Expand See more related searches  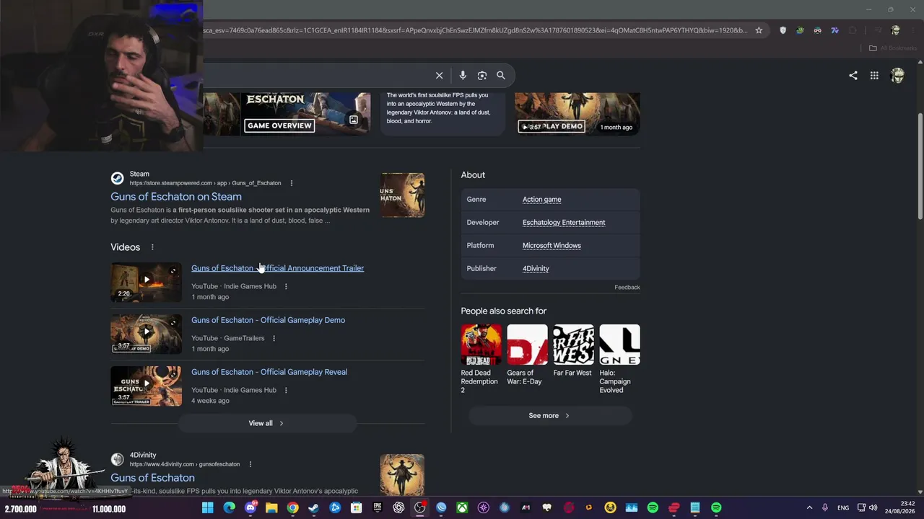(549, 415)
